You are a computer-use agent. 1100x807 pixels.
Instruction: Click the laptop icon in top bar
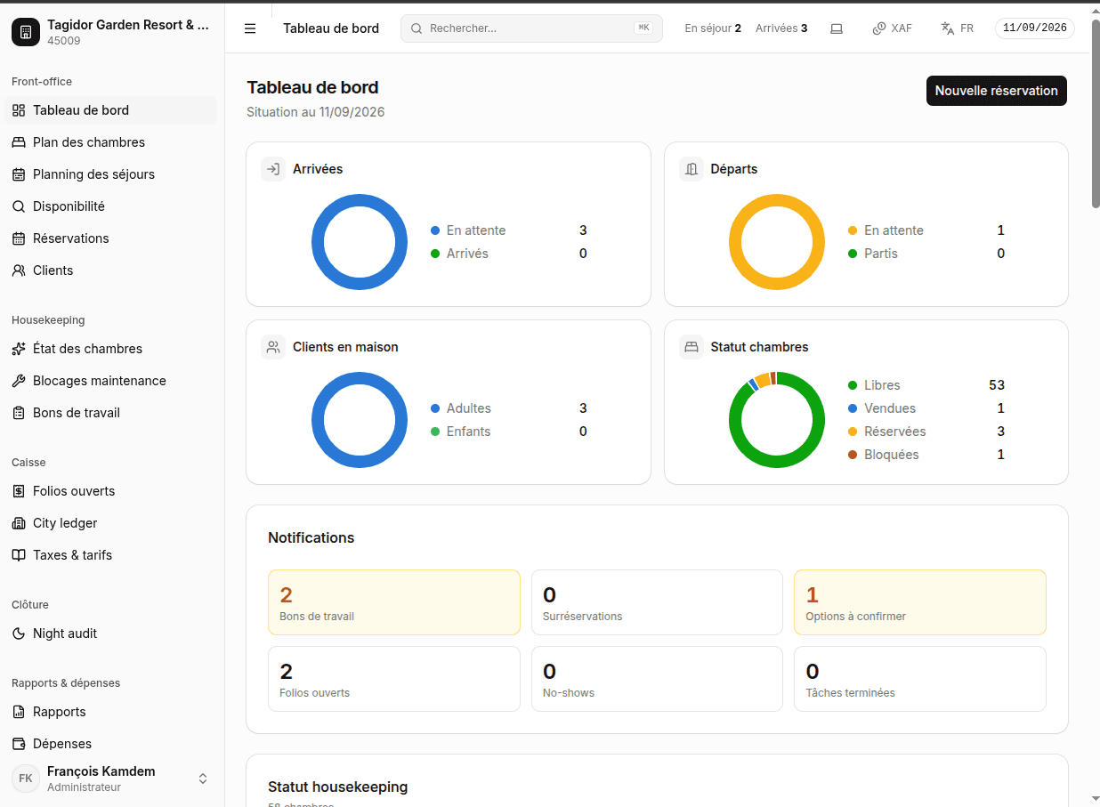click(837, 28)
